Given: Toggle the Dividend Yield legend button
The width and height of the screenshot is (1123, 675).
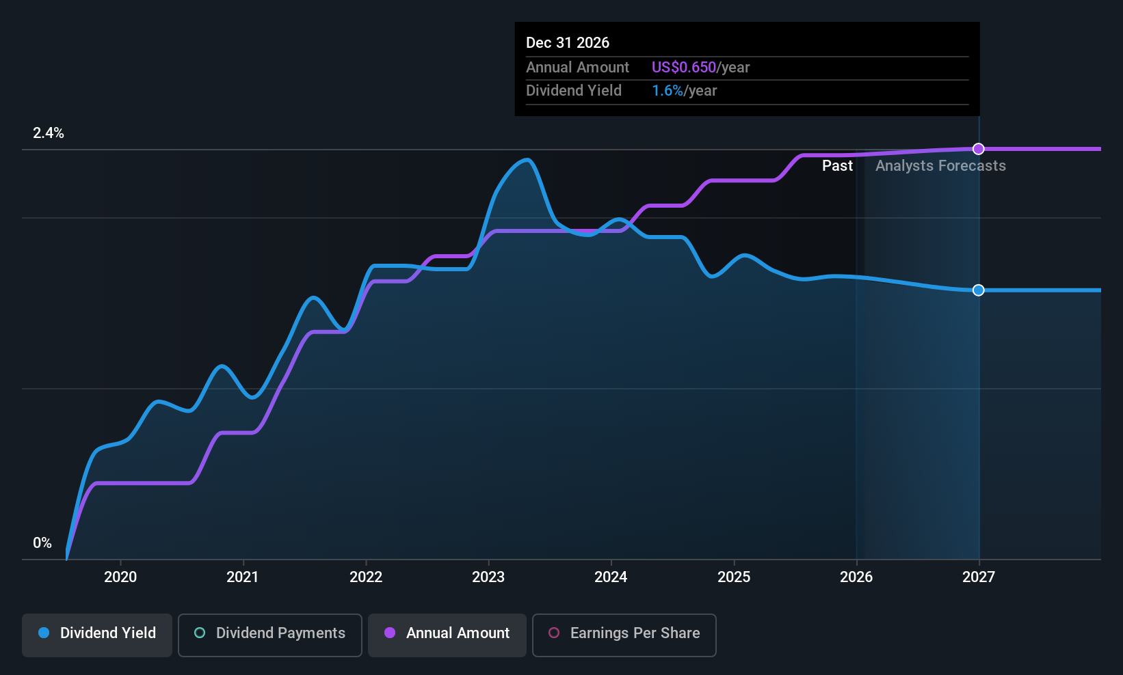Looking at the screenshot, I should 97,635.
